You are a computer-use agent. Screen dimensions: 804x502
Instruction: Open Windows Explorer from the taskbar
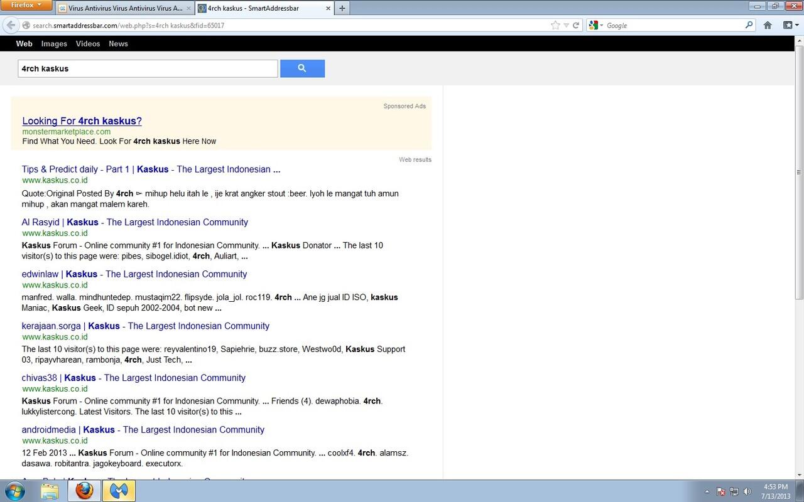pyautogui.click(x=50, y=491)
